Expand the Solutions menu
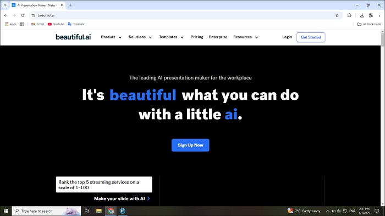 coord(140,37)
